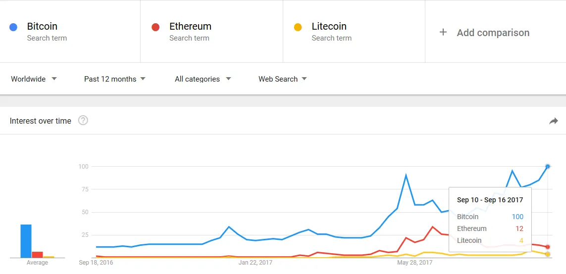Expand the Past 12 months time range
The height and width of the screenshot is (274, 566).
[x=114, y=79]
